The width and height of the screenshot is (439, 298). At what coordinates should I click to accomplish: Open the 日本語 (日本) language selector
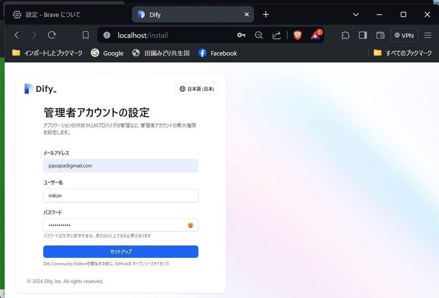pyautogui.click(x=197, y=89)
